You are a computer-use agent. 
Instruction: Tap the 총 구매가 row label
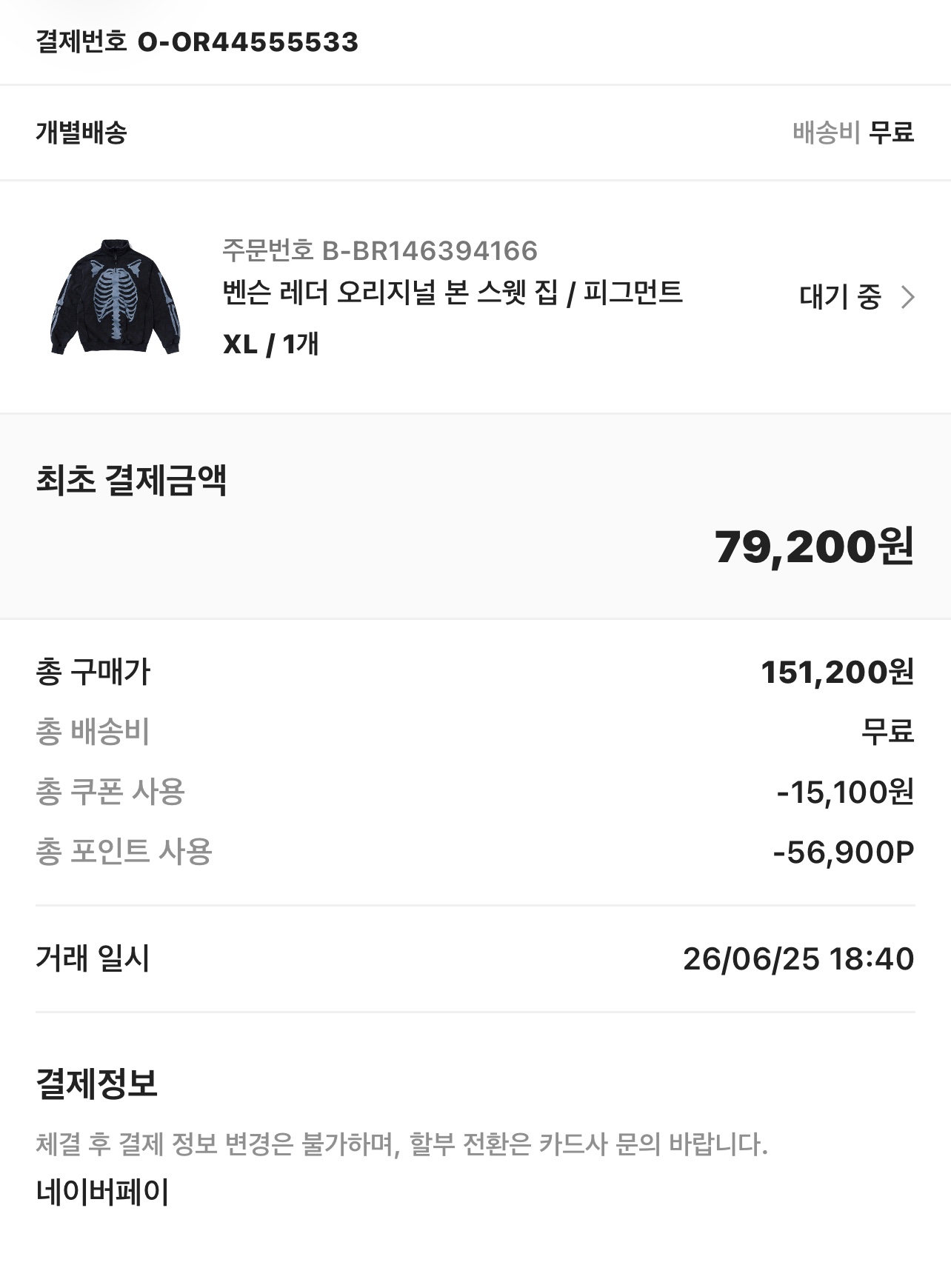(x=93, y=672)
